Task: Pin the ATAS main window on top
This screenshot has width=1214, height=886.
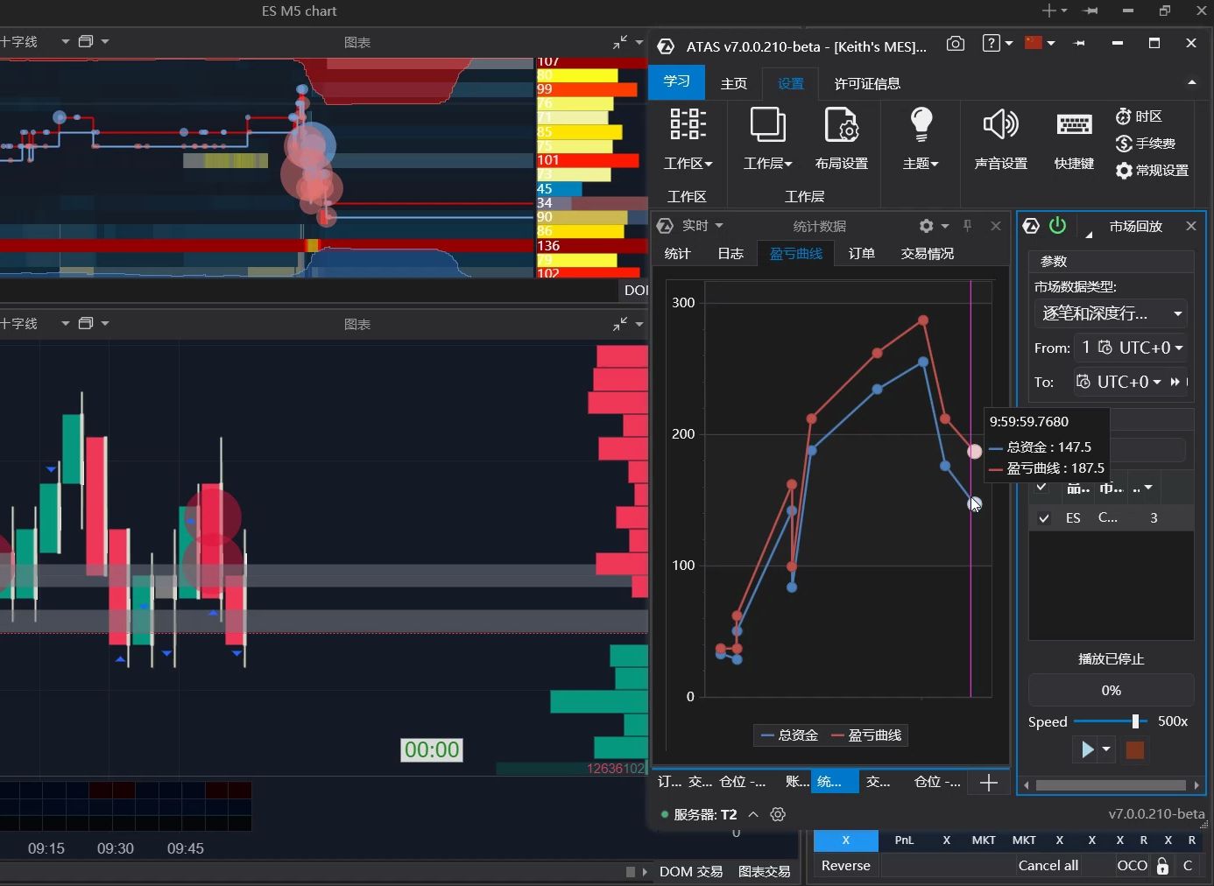Action: click(1079, 43)
